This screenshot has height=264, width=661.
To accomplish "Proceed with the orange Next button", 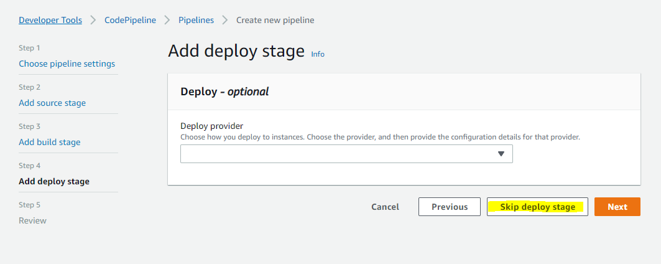I will pos(617,207).
